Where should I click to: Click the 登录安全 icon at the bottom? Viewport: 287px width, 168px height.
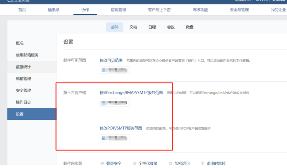(102, 163)
